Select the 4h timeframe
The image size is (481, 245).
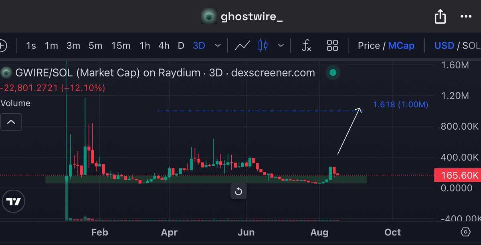pos(164,46)
